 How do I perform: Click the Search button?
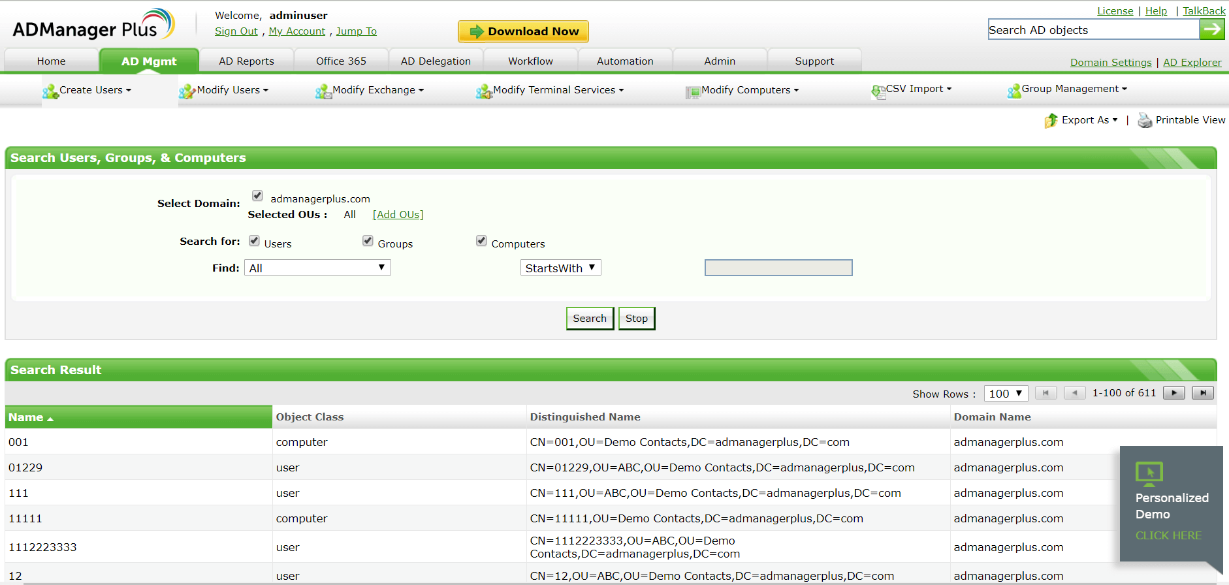pyautogui.click(x=590, y=319)
